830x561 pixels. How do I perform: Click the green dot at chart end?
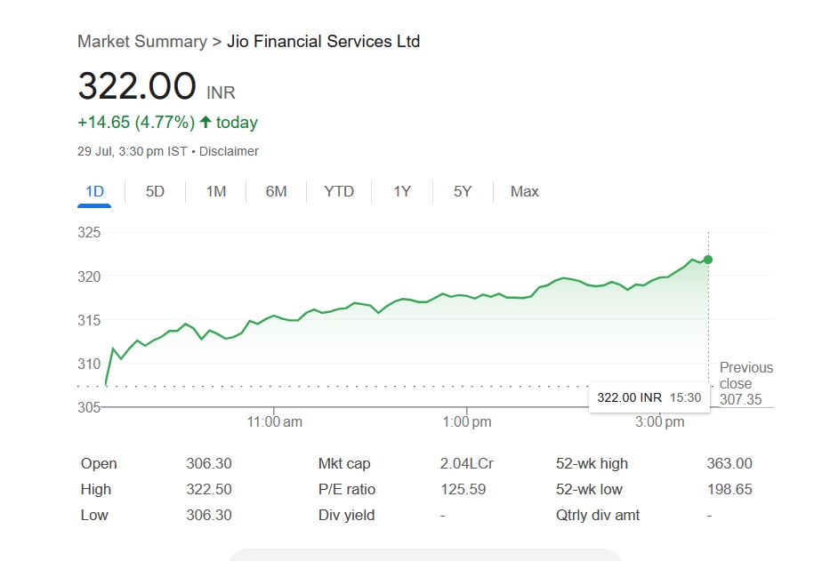708,260
